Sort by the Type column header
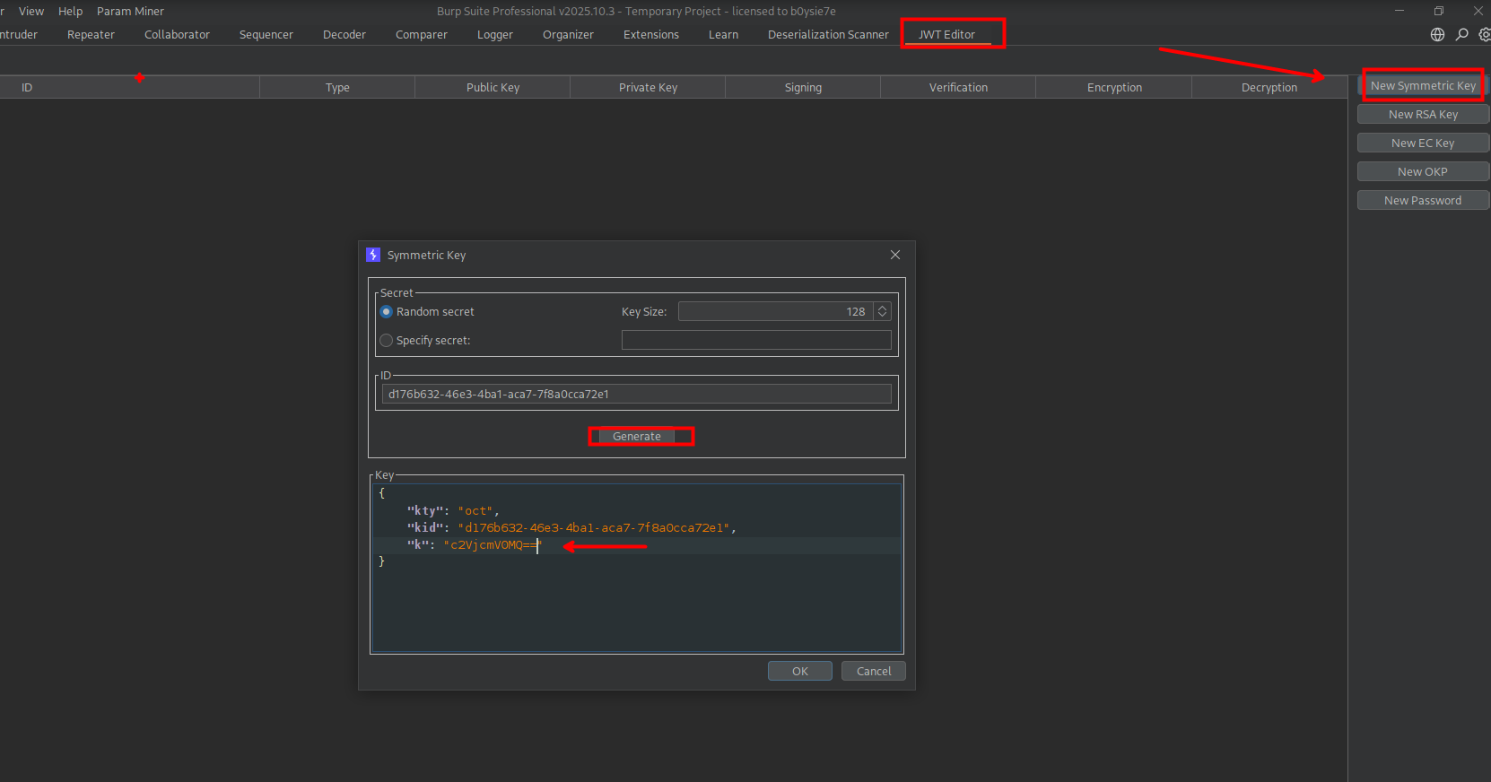Viewport: 1491px width, 782px height. (x=337, y=88)
